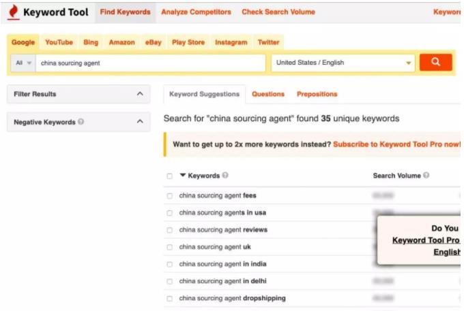Click the Keyword Tool flame logo
The image size is (464, 311).
tap(13, 12)
